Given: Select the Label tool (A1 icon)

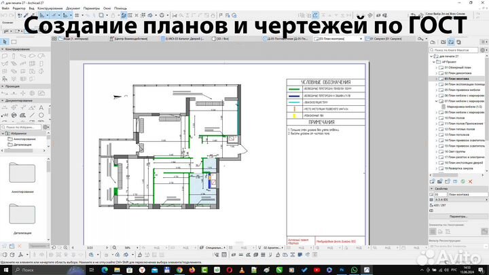Looking at the screenshot, I should coord(5,115).
